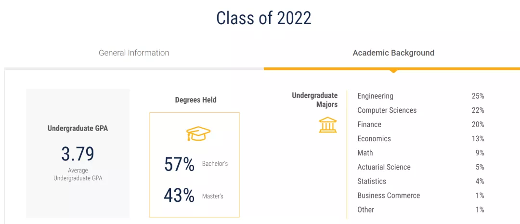Switch to the General Information tab

[x=134, y=53]
